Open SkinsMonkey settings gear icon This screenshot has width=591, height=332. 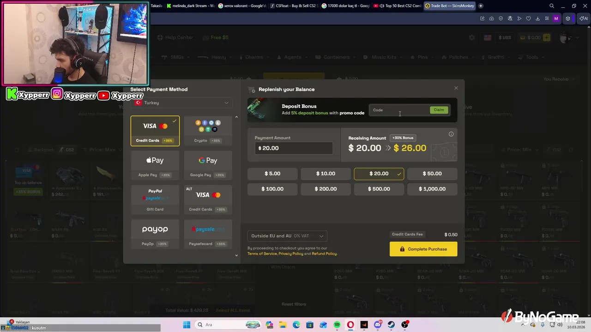tap(471, 37)
